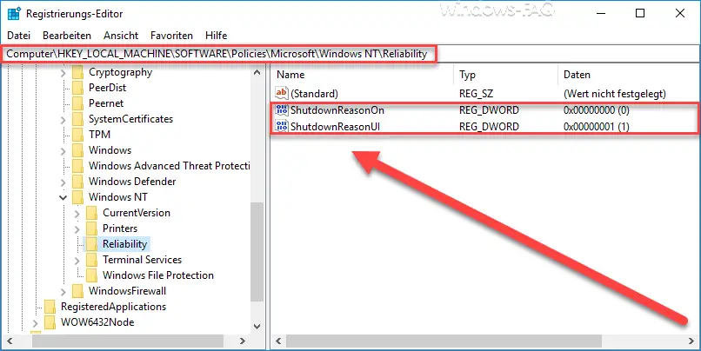
Task: Maximize the Registrierungs-Editor window
Action: [x=640, y=13]
